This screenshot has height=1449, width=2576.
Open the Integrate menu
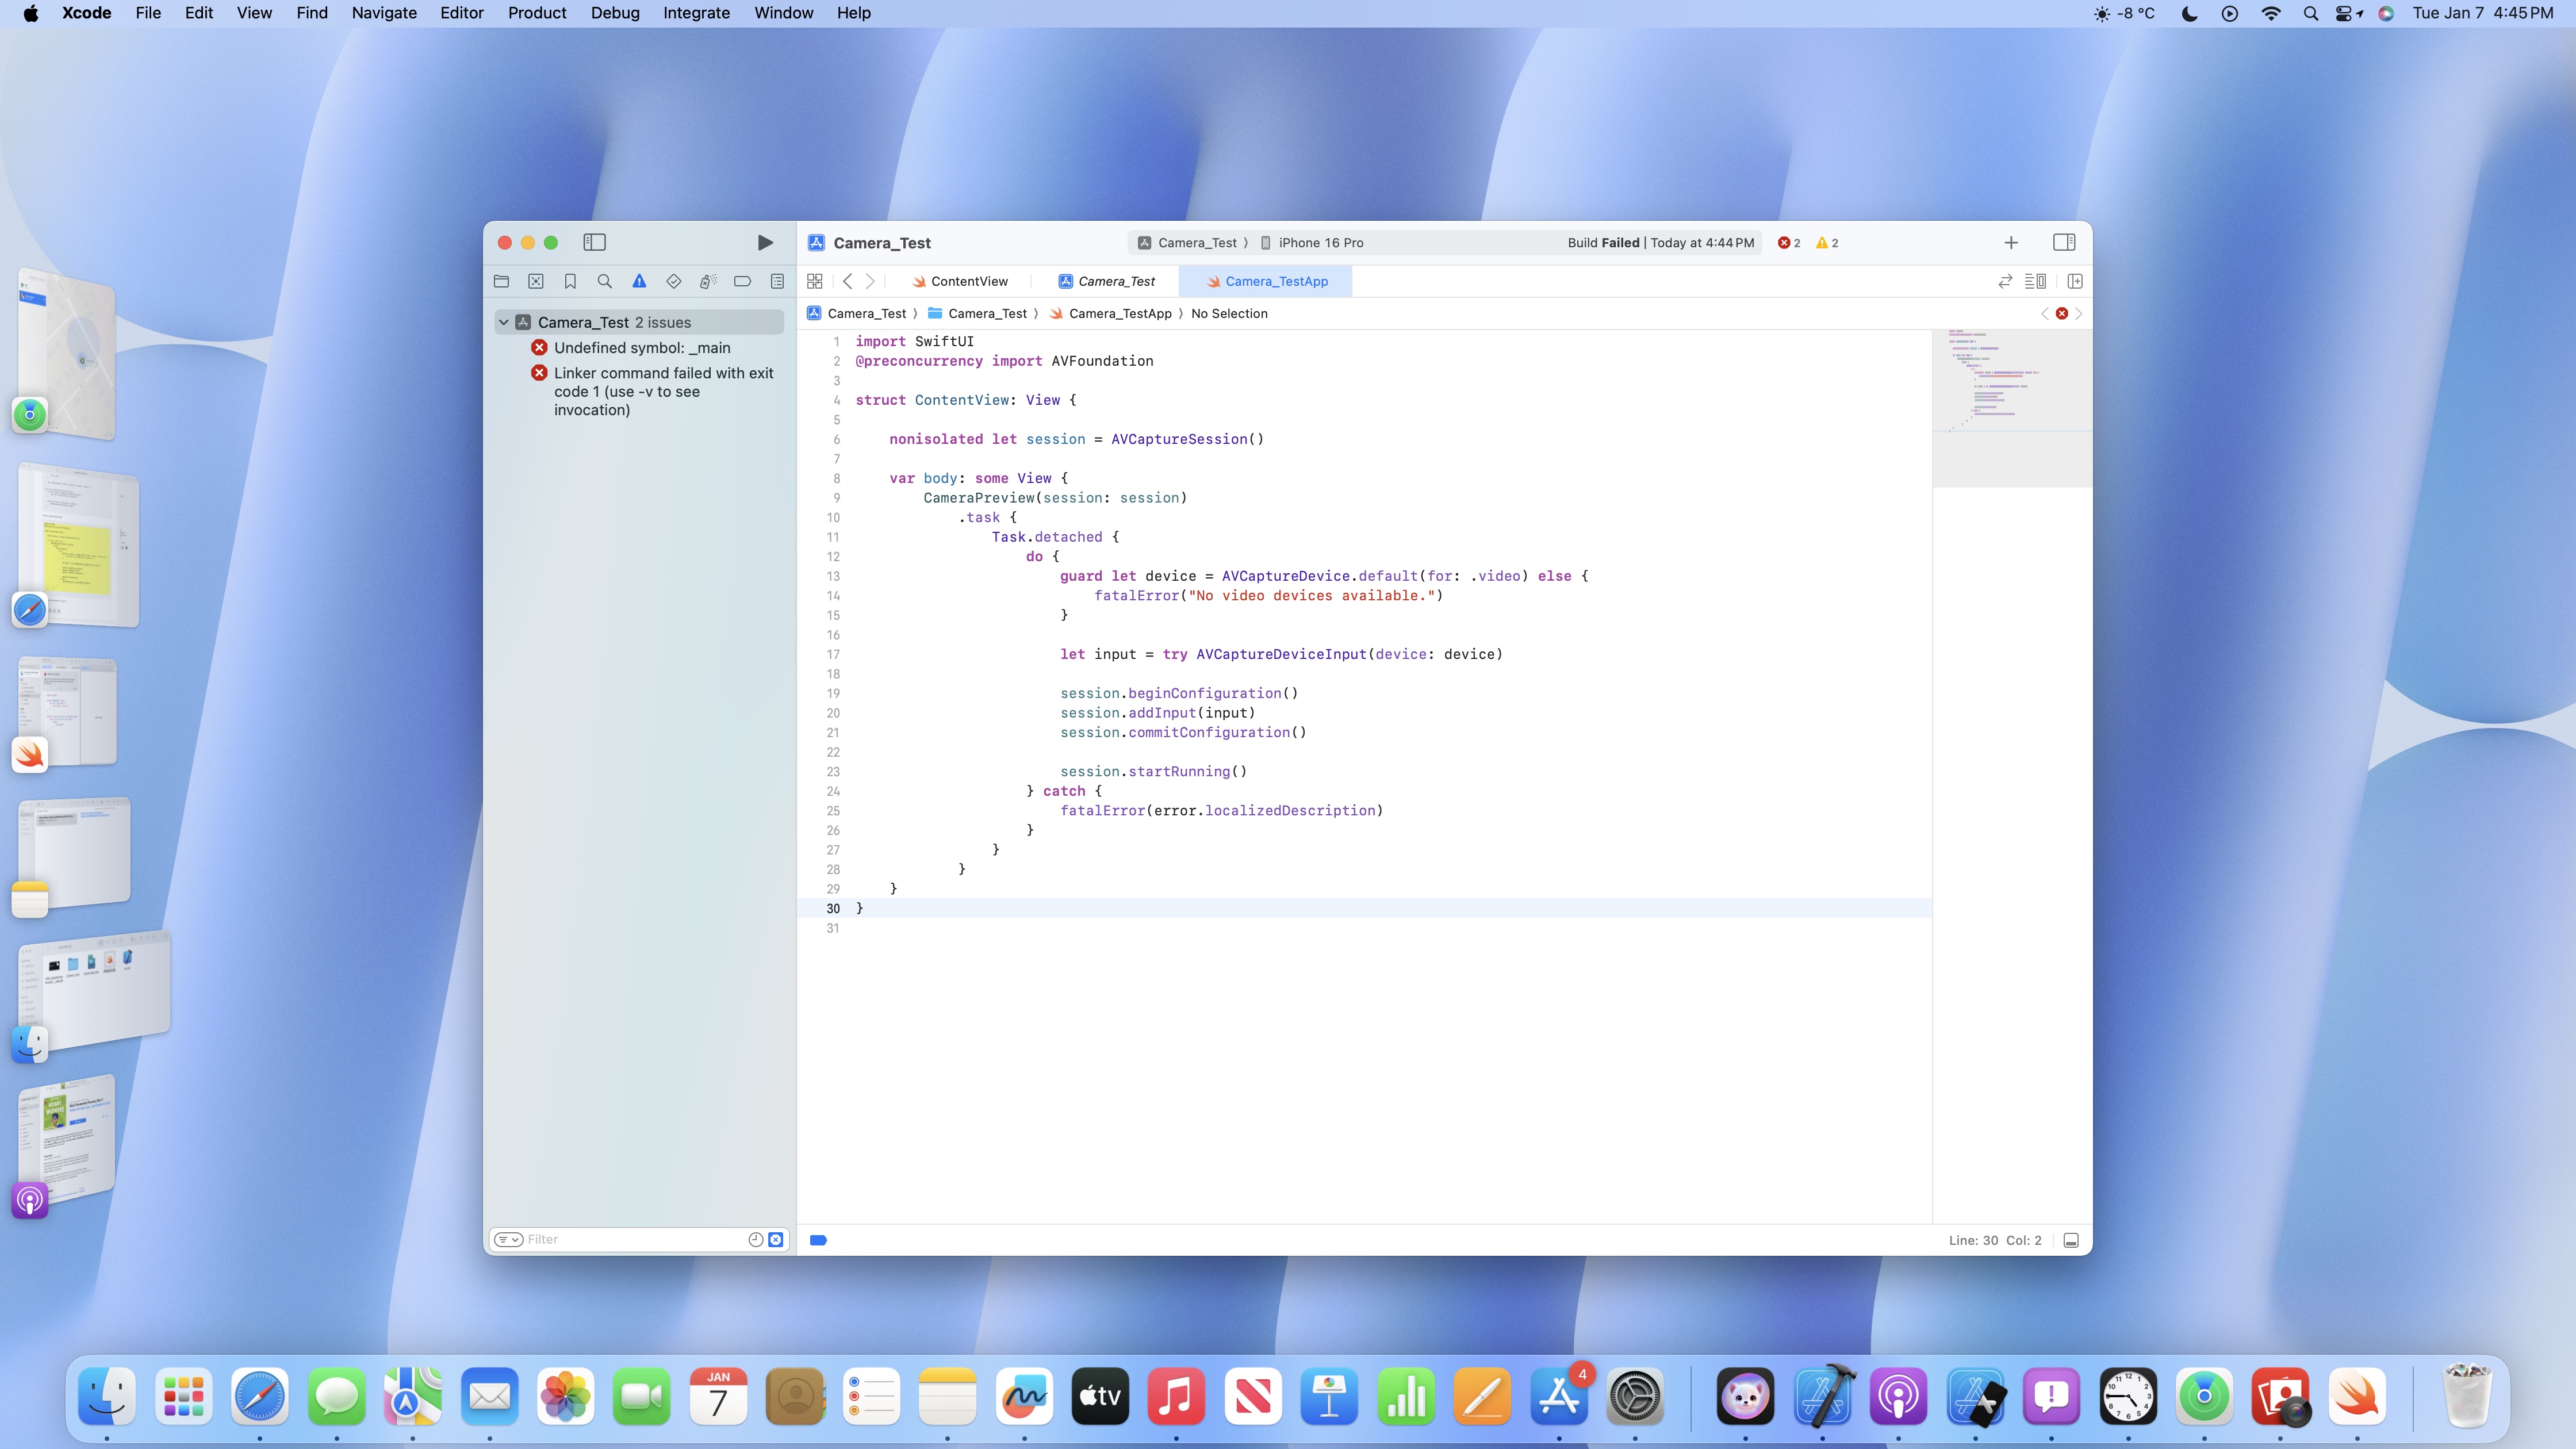point(696,13)
